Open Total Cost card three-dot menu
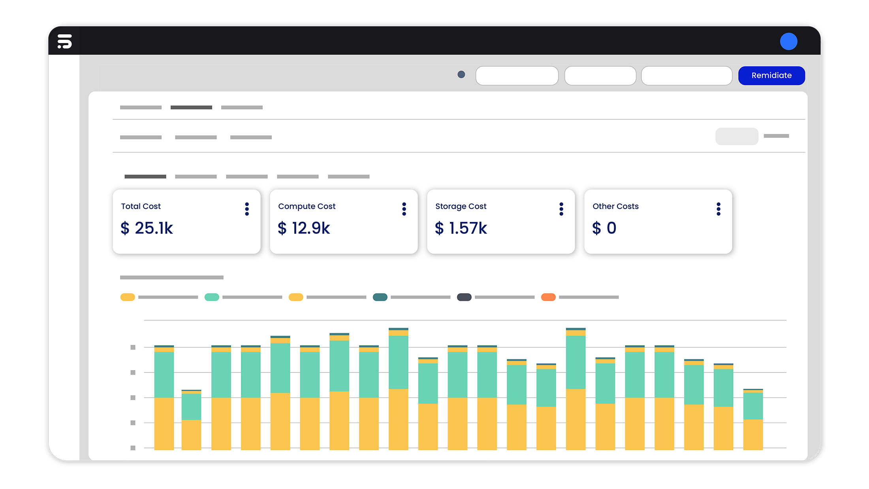Screen dimensions: 869x489 247,209
